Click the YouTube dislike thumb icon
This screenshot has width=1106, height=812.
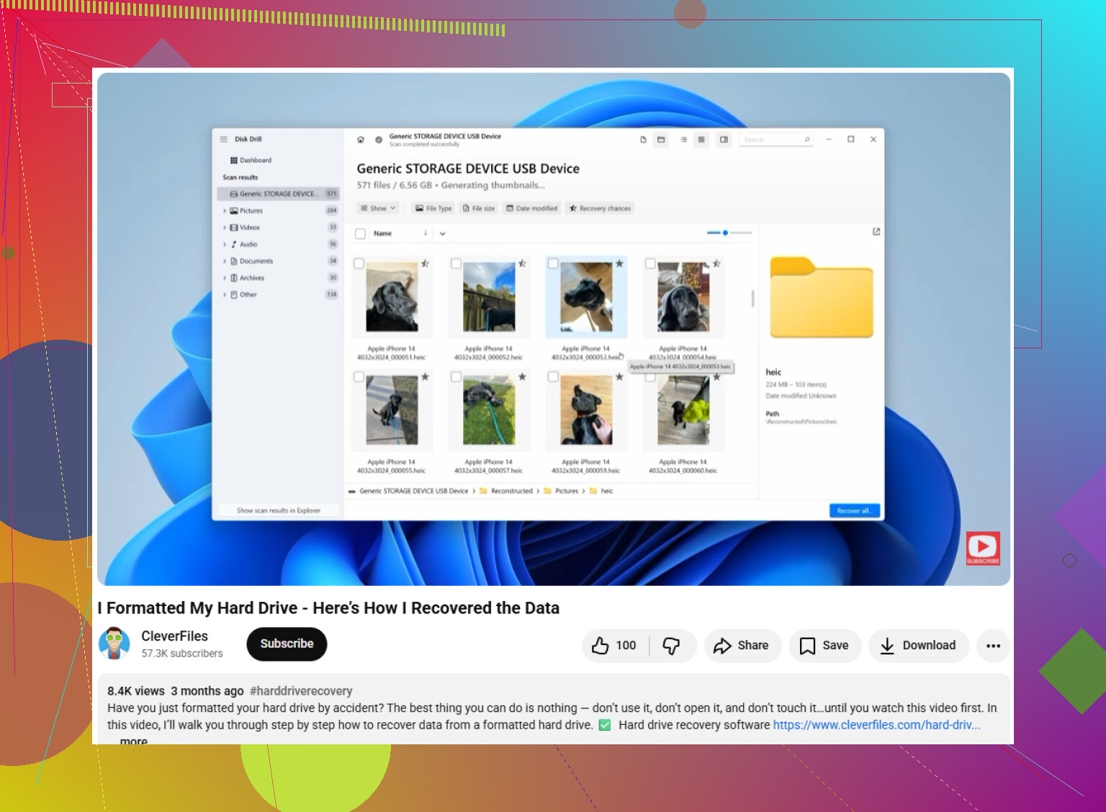671,646
